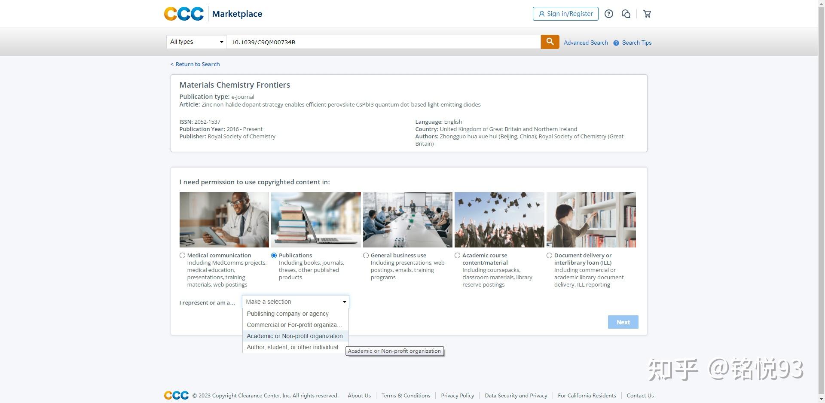This screenshot has width=825, height=403.
Task: Open the Contact Us footer link
Action: tap(640, 395)
